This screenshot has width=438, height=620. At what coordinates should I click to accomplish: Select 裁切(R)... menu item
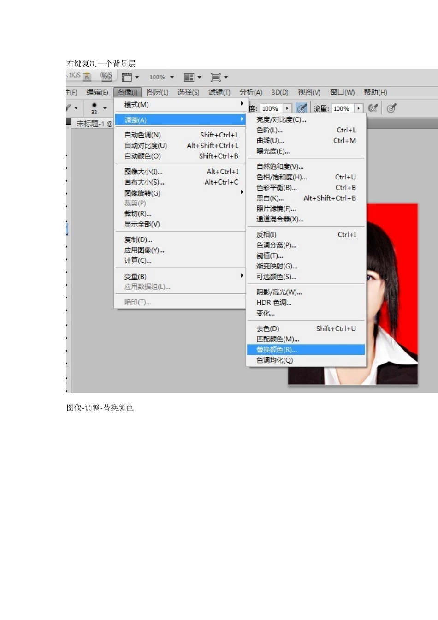click(180, 214)
